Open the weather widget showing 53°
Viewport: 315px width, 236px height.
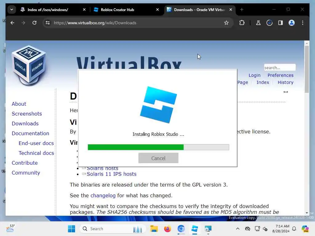pos(10,228)
